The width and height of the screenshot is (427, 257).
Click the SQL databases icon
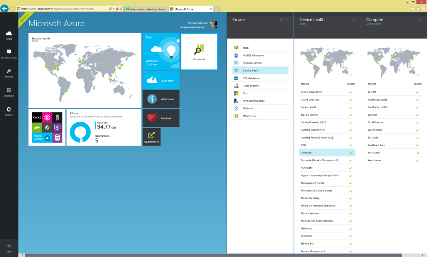click(236, 78)
